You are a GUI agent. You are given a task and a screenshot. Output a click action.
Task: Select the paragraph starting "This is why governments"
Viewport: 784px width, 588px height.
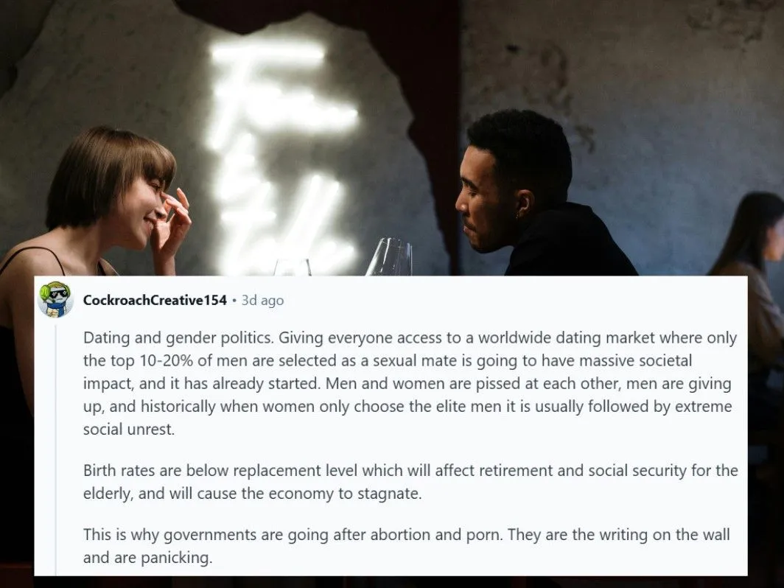coord(407,545)
